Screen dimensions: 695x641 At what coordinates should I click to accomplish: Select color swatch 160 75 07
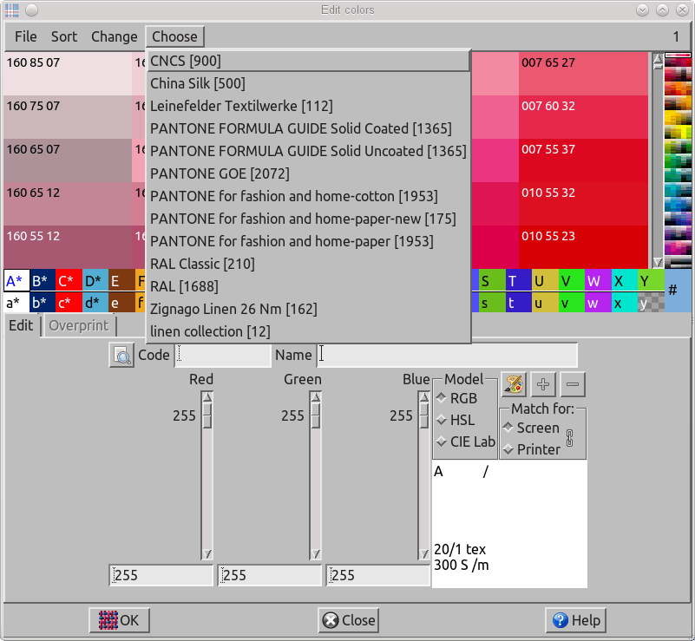pyautogui.click(x=68, y=117)
